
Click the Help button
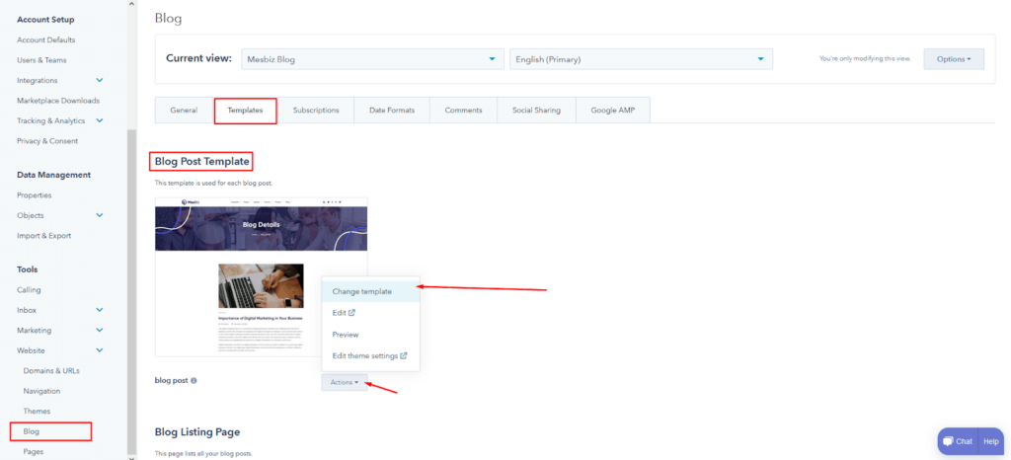[x=991, y=441]
